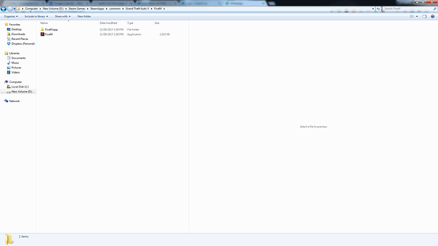Sort by Name column header
This screenshot has width=438, height=246.
(x=44, y=23)
